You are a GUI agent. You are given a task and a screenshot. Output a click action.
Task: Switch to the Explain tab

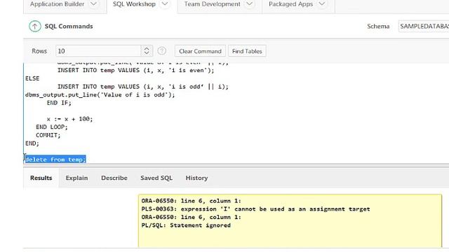(x=76, y=178)
